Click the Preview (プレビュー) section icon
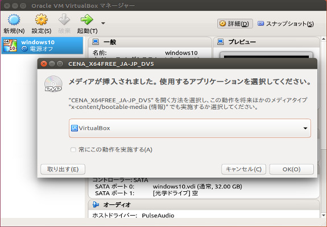This screenshot has width=327, height=227. [x=221, y=42]
